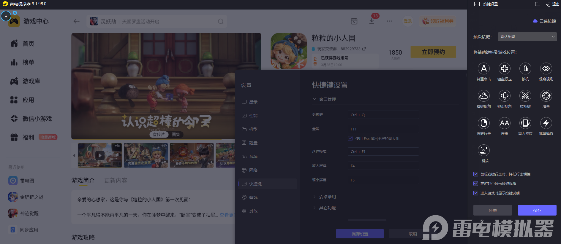
Task: Choose the 键盘视角 keyboard view icon
Action: click(x=505, y=96)
